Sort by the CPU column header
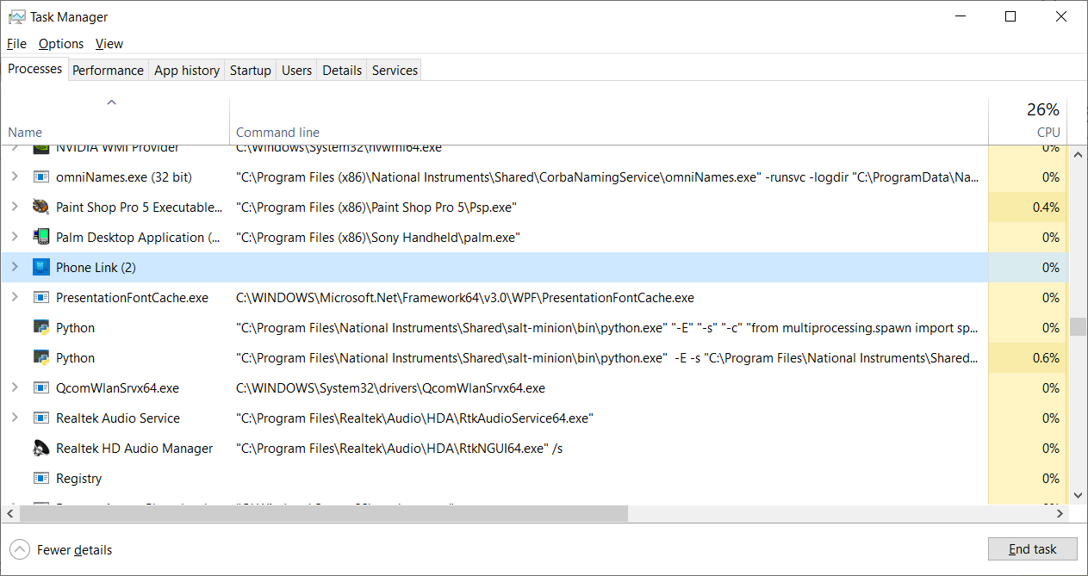1088x576 pixels. pos(1028,121)
